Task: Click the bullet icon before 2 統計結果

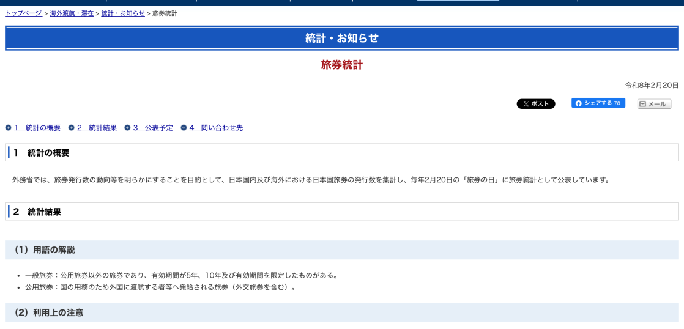Action: pos(72,128)
